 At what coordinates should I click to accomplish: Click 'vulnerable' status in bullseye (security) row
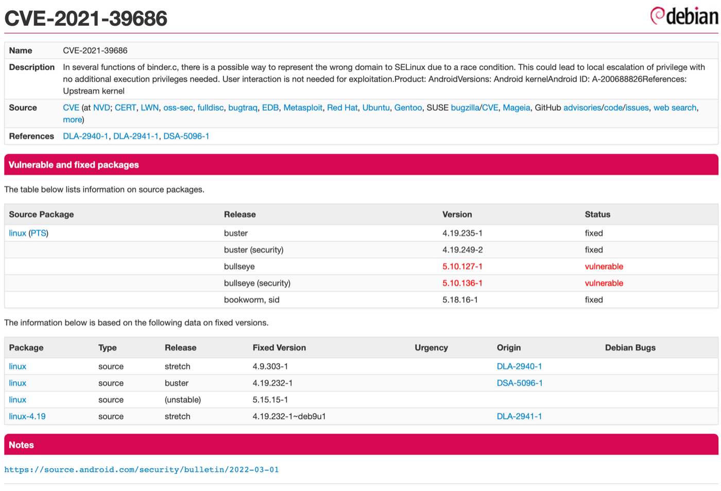(x=604, y=283)
